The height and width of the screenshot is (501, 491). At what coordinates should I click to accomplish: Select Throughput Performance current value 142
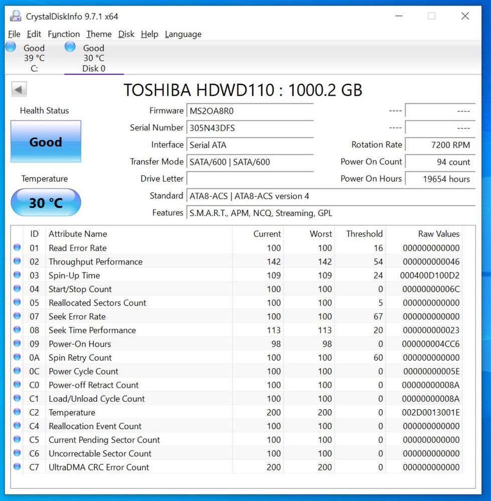tap(274, 262)
